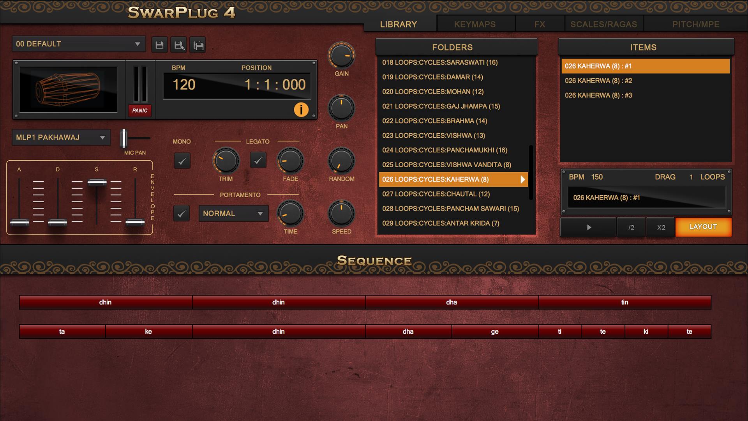Switch to the FX tab
The image size is (748, 421).
pyautogui.click(x=540, y=24)
